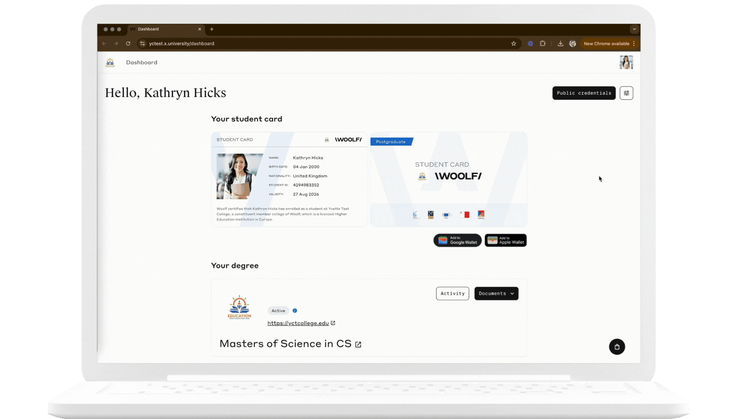
Task: Click the Activity button
Action: [452, 293]
